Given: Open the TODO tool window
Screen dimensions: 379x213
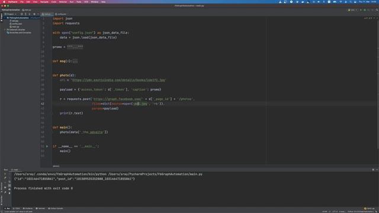Looking at the screenshot, I should point(17,208).
